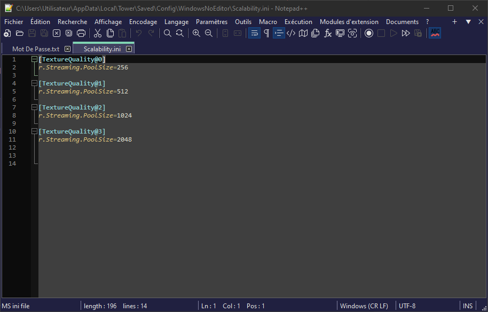Cut the selection with the scissors icon
488x312 pixels.
point(98,33)
